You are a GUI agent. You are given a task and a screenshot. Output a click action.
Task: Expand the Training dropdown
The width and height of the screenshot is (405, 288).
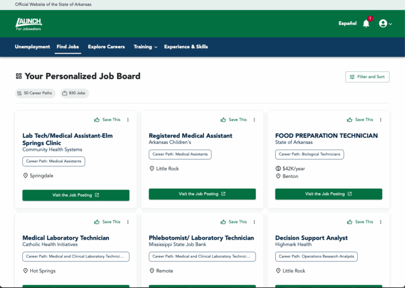(145, 47)
